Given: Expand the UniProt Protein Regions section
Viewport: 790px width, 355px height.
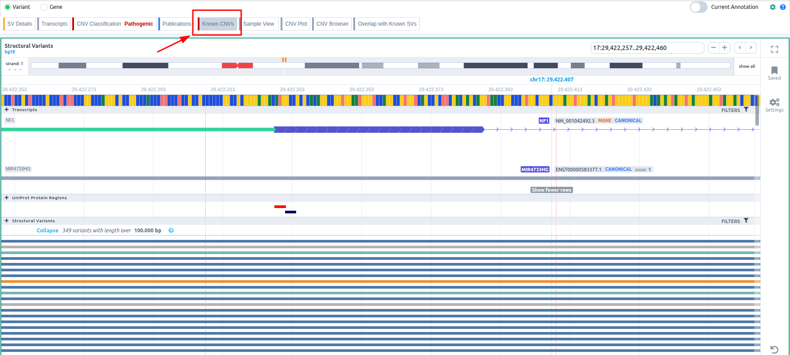Looking at the screenshot, I should click(x=7, y=198).
